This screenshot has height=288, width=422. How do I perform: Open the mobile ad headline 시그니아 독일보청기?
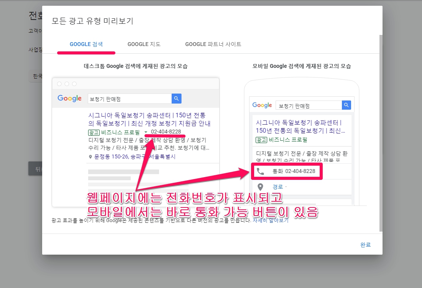300,127
